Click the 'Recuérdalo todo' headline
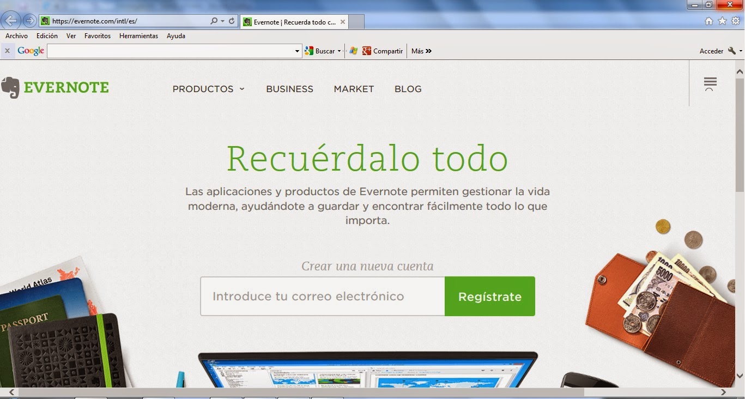Screen dimensions: 745x399 point(367,159)
